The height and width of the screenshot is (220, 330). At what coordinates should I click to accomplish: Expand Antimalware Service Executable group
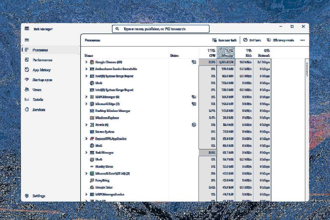(x=86, y=69)
